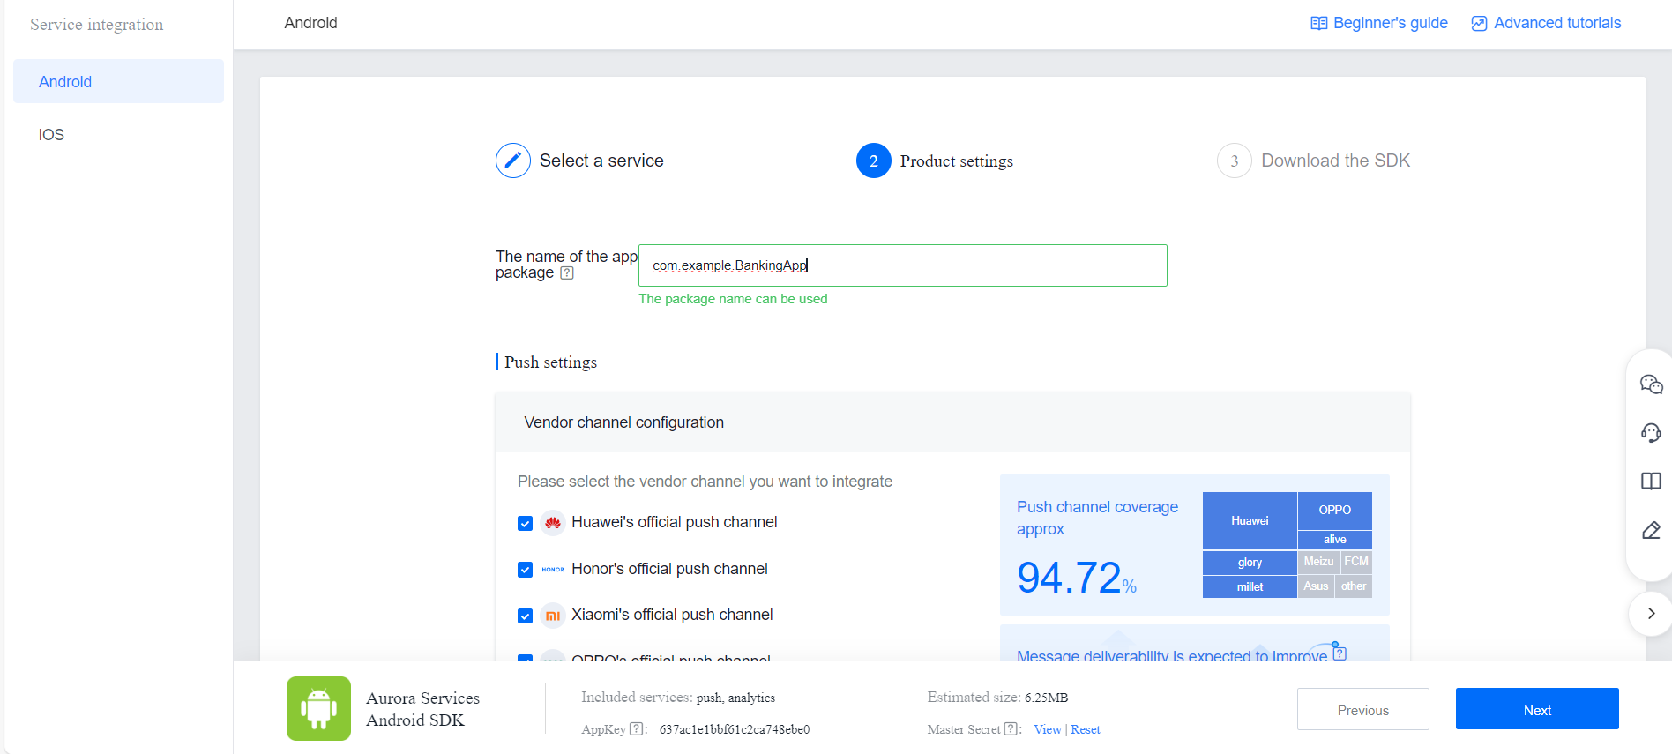
Task: Click the step 2 Product settings circle
Action: (874, 161)
